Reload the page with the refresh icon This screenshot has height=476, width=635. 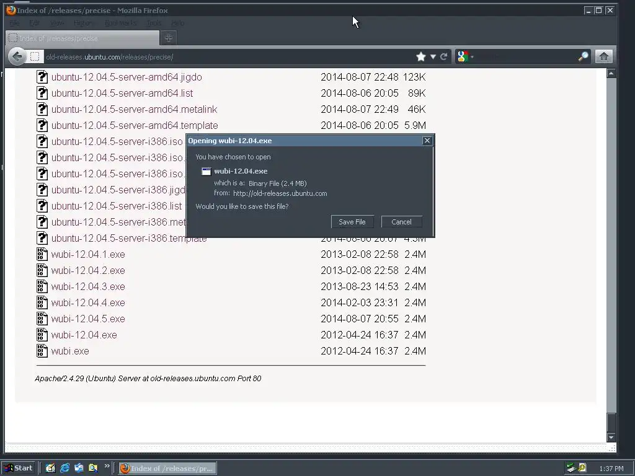coord(444,56)
